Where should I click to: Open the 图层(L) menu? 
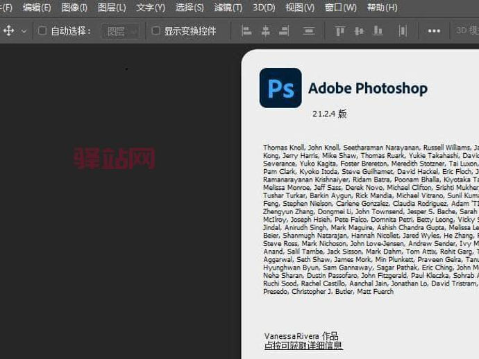click(112, 8)
